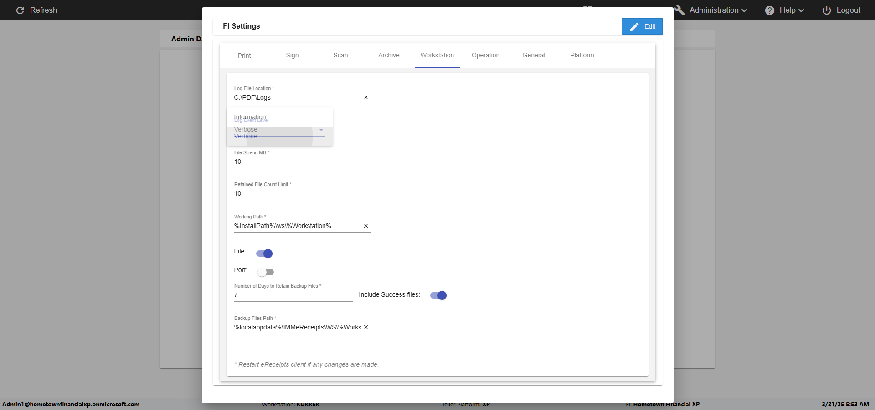Click the Log File Location text field
Image resolution: width=875 pixels, height=410 pixels.
[298, 97]
